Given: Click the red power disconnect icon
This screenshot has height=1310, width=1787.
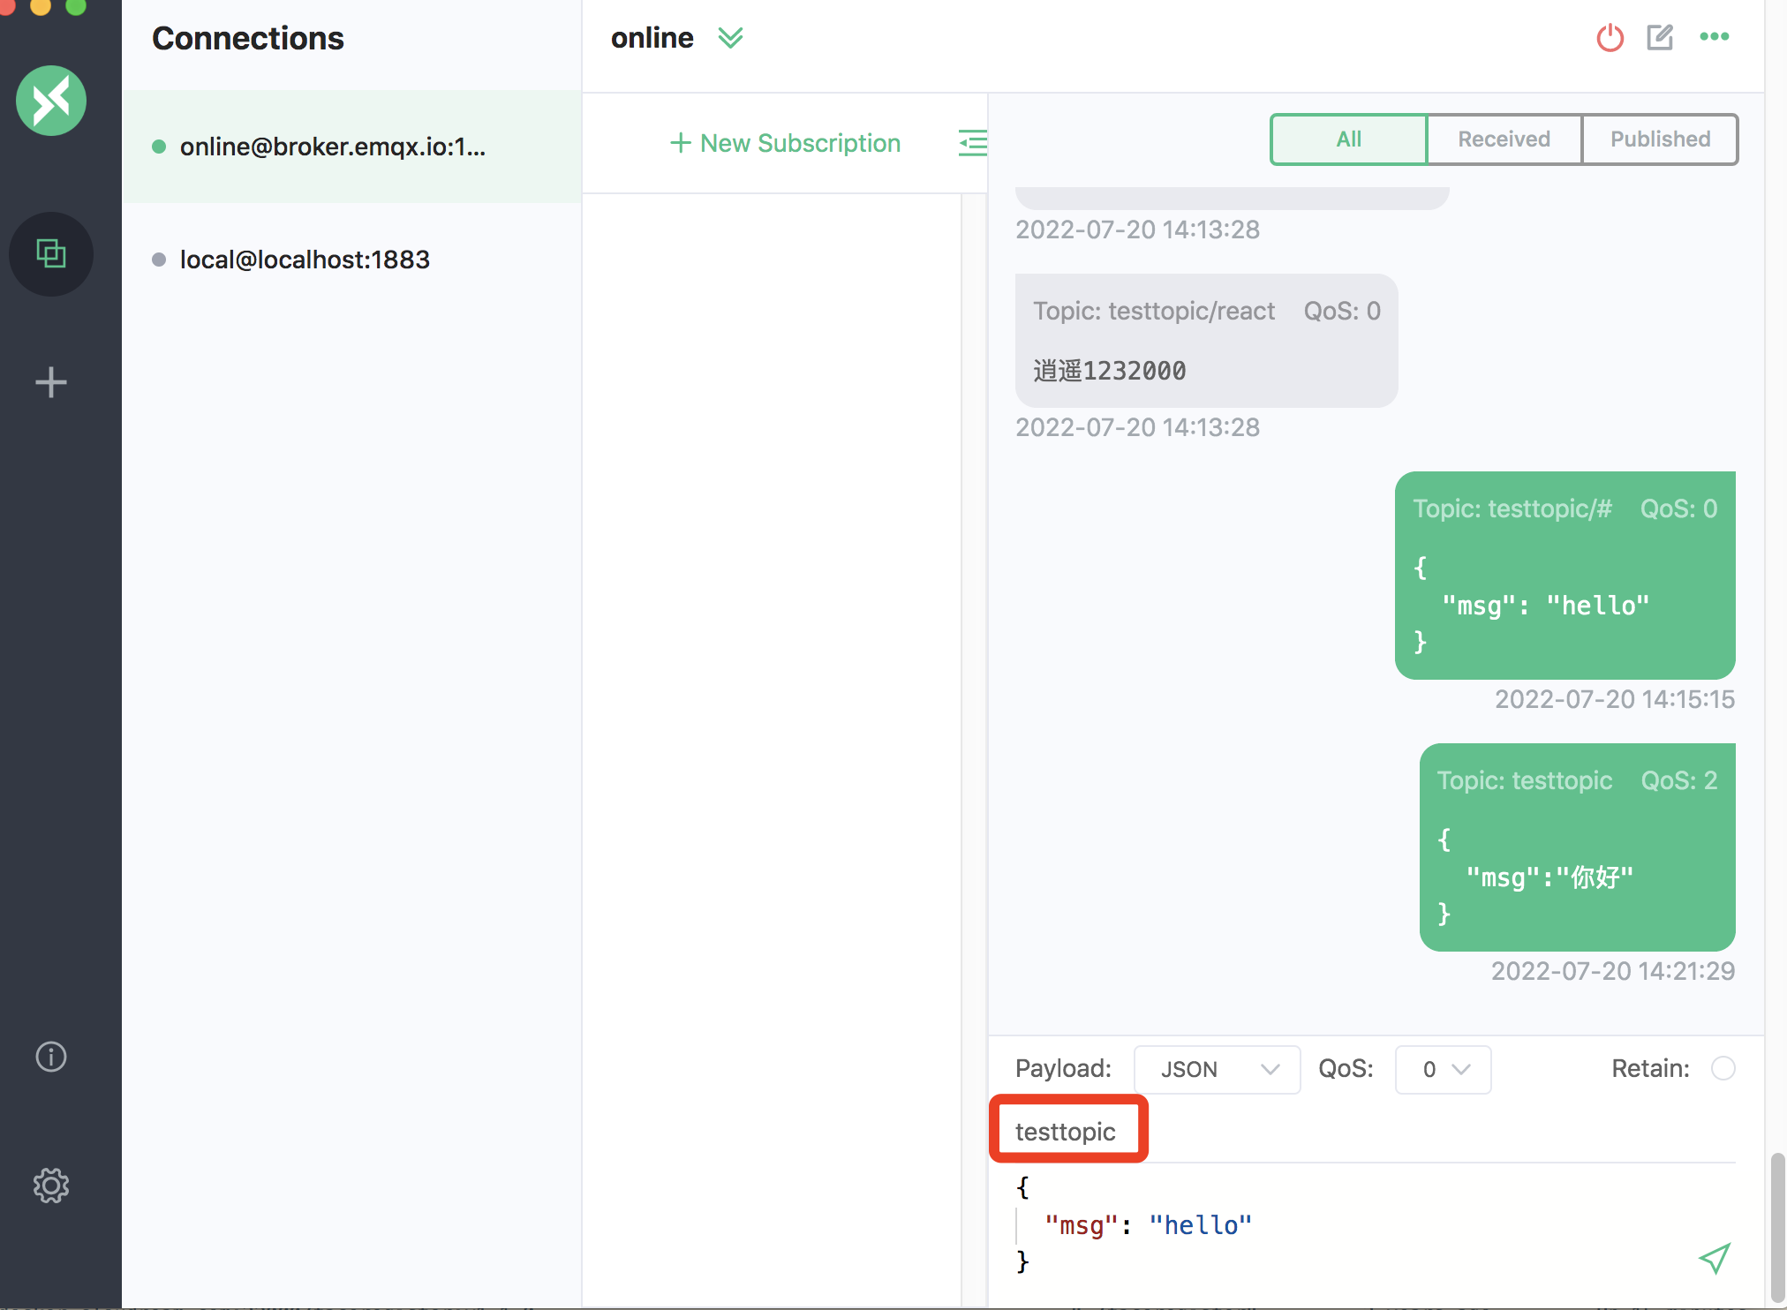Looking at the screenshot, I should click(x=1610, y=38).
